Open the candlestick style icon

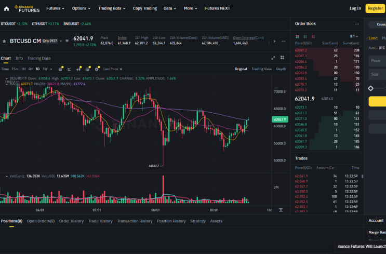coord(78,69)
